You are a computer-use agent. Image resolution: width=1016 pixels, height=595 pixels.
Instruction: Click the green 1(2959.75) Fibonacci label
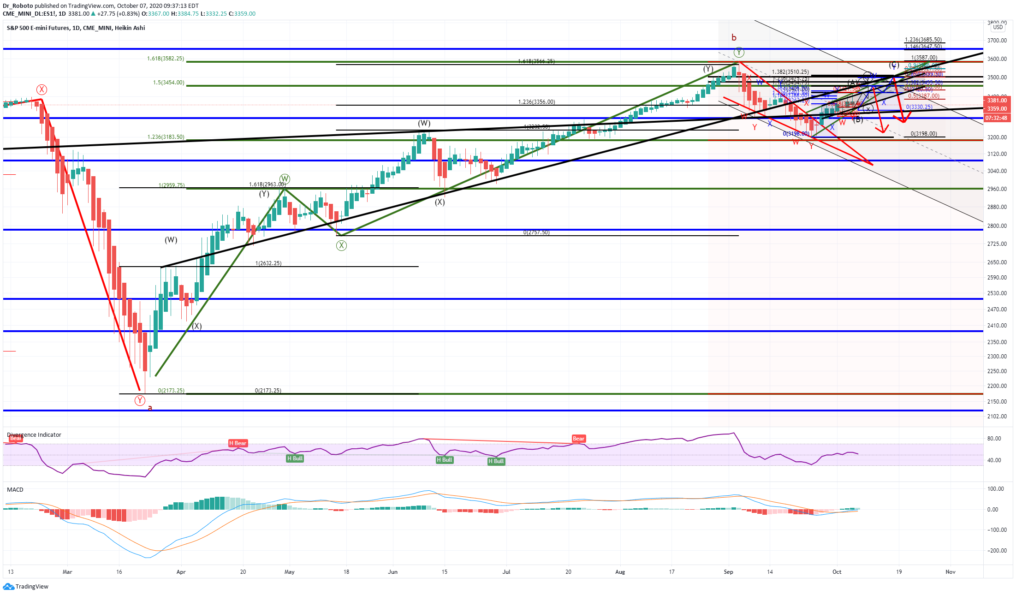(172, 185)
